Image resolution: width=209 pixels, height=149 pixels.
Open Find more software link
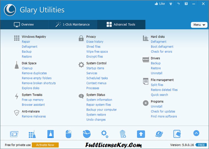pyautogui.click(x=164, y=116)
